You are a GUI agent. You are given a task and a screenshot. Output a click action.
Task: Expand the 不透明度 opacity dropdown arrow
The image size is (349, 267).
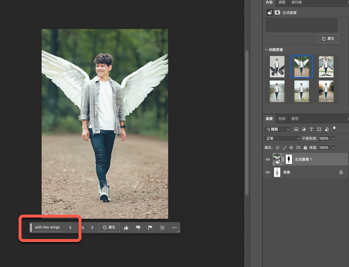pyautogui.click(x=333, y=138)
